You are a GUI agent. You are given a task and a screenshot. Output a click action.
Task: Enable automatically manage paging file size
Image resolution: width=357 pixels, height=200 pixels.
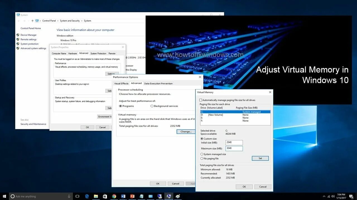pos(201,100)
